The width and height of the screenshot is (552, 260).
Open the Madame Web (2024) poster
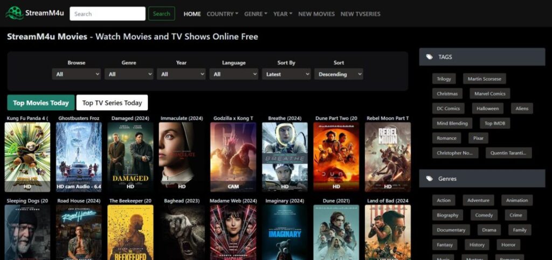pyautogui.click(x=233, y=232)
